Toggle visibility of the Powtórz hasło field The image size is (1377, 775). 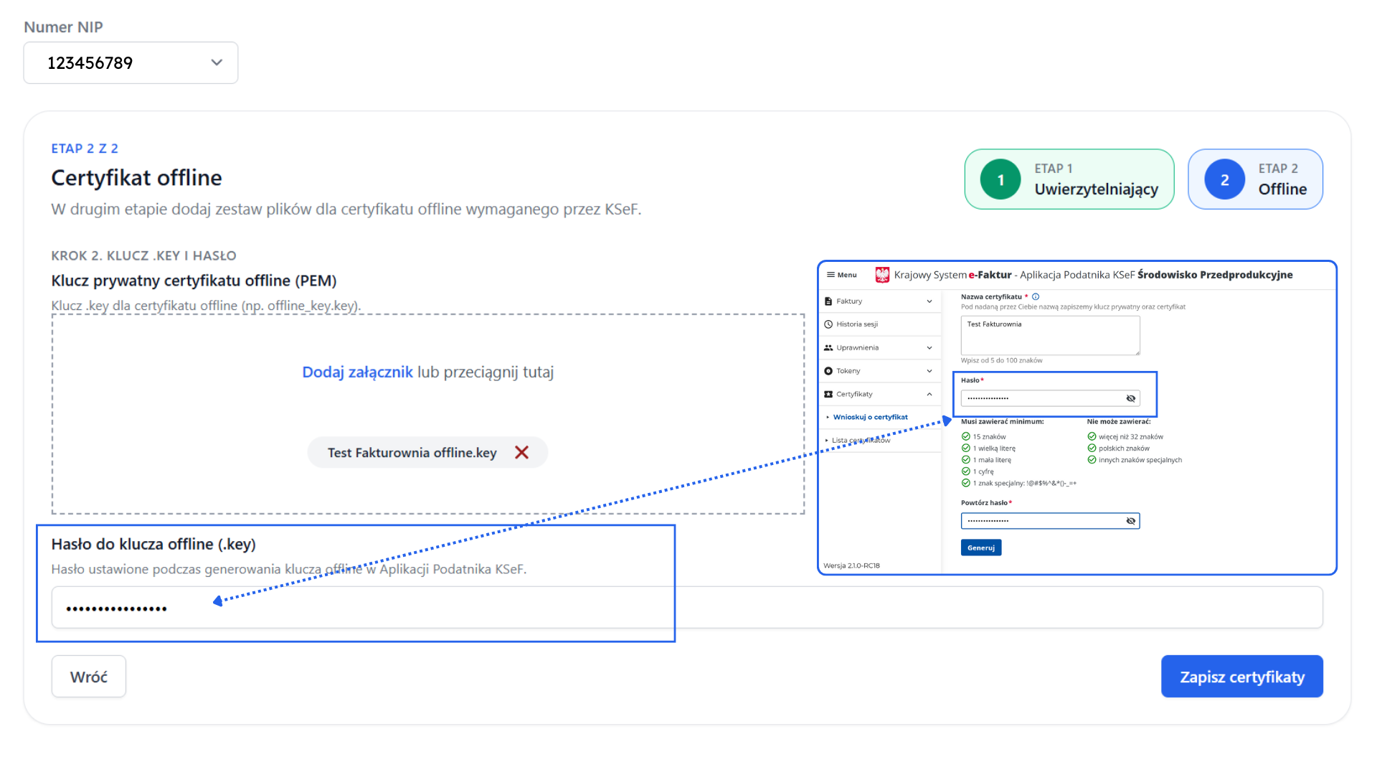pyautogui.click(x=1131, y=521)
